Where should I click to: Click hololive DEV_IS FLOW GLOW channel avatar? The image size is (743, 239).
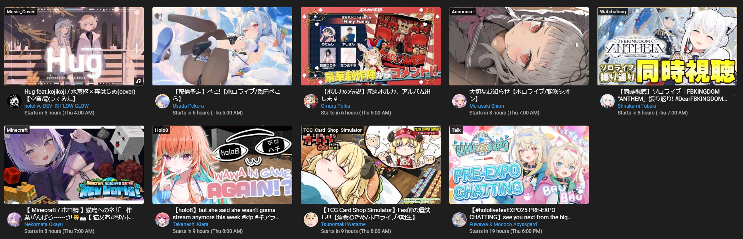pyautogui.click(x=14, y=101)
